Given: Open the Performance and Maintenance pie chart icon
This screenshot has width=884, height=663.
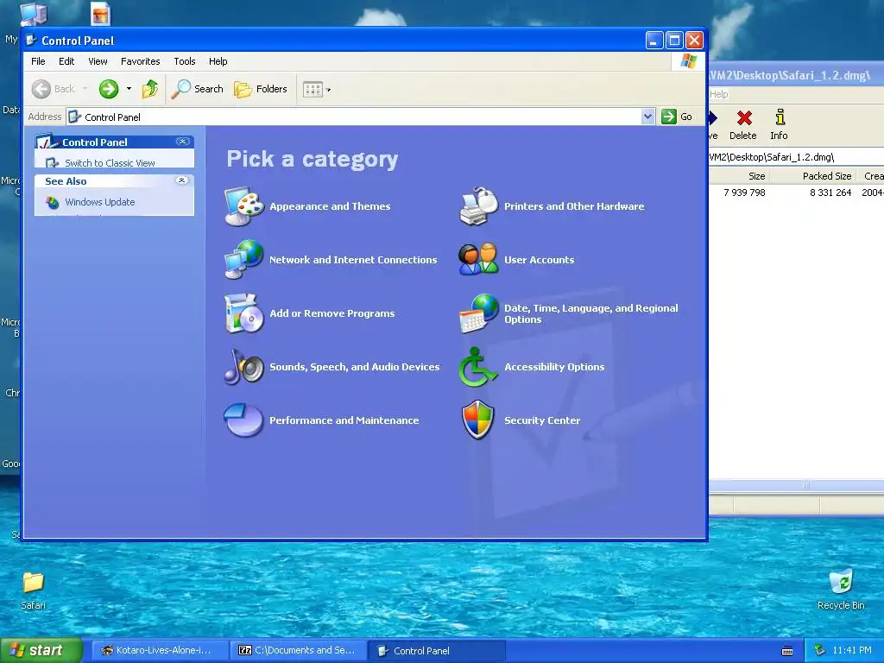Looking at the screenshot, I should coord(243,420).
